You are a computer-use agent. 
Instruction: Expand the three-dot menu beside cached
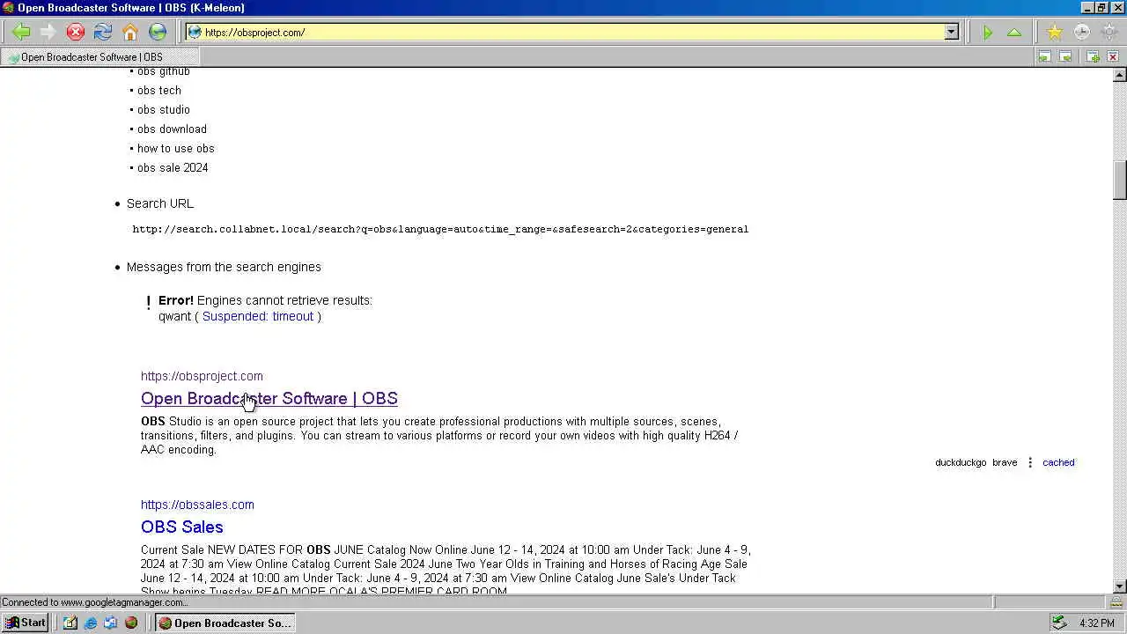click(1029, 462)
